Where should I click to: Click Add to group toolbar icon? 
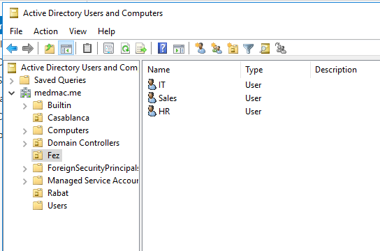click(x=281, y=48)
